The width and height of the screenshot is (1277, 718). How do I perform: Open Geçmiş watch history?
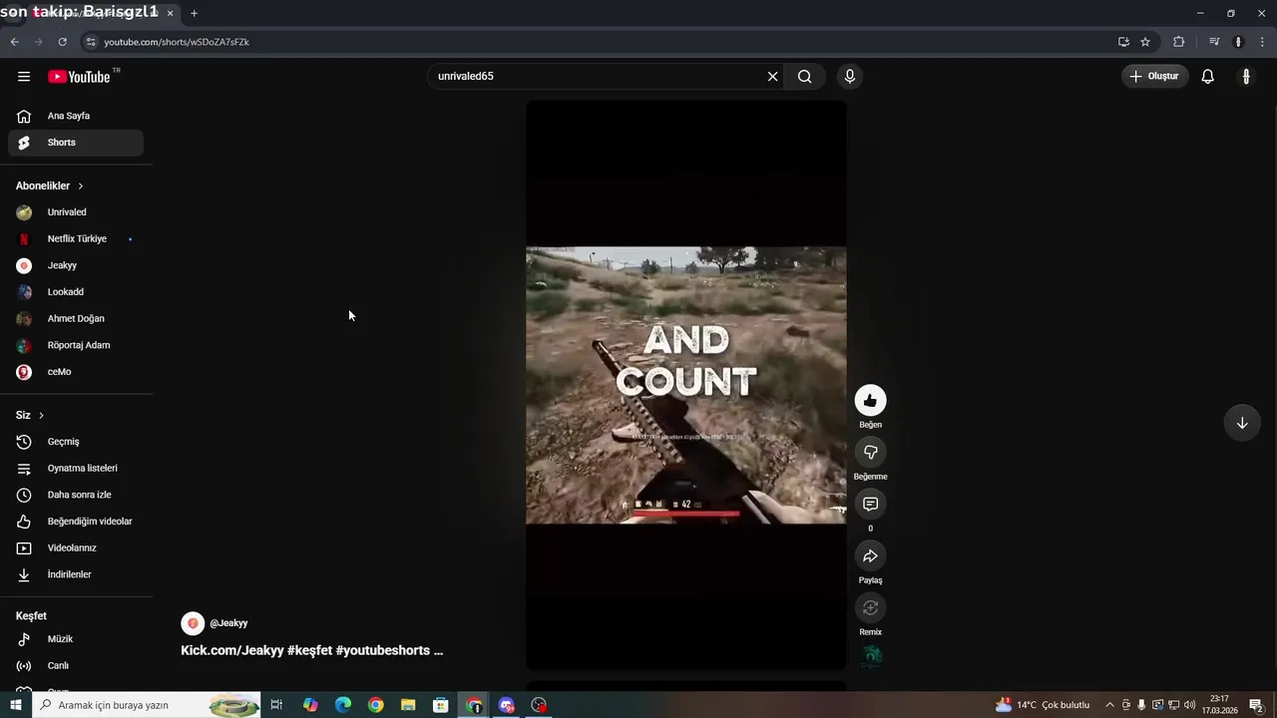[76, 442]
